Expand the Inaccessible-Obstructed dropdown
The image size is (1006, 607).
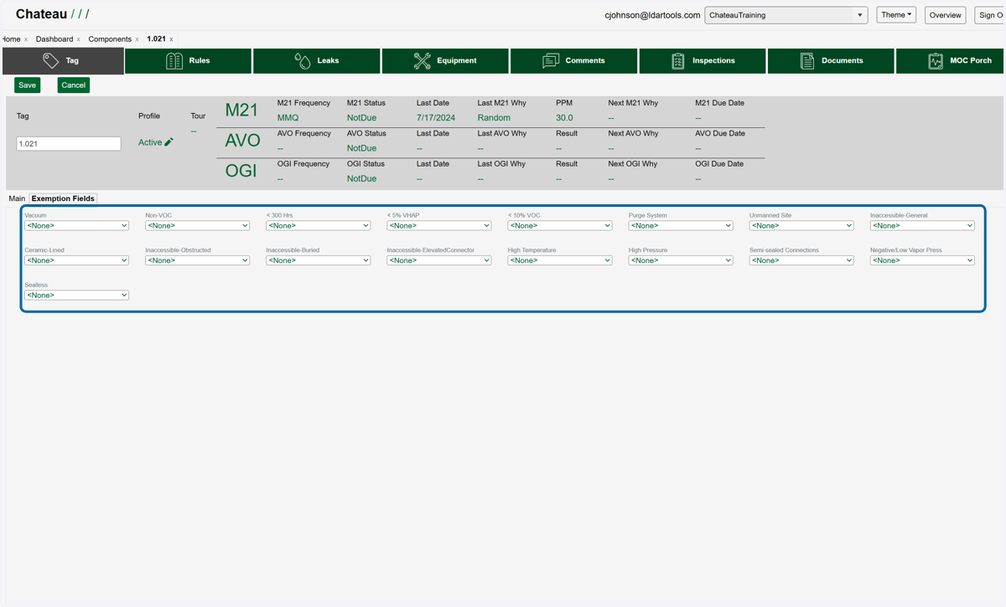pyautogui.click(x=198, y=260)
